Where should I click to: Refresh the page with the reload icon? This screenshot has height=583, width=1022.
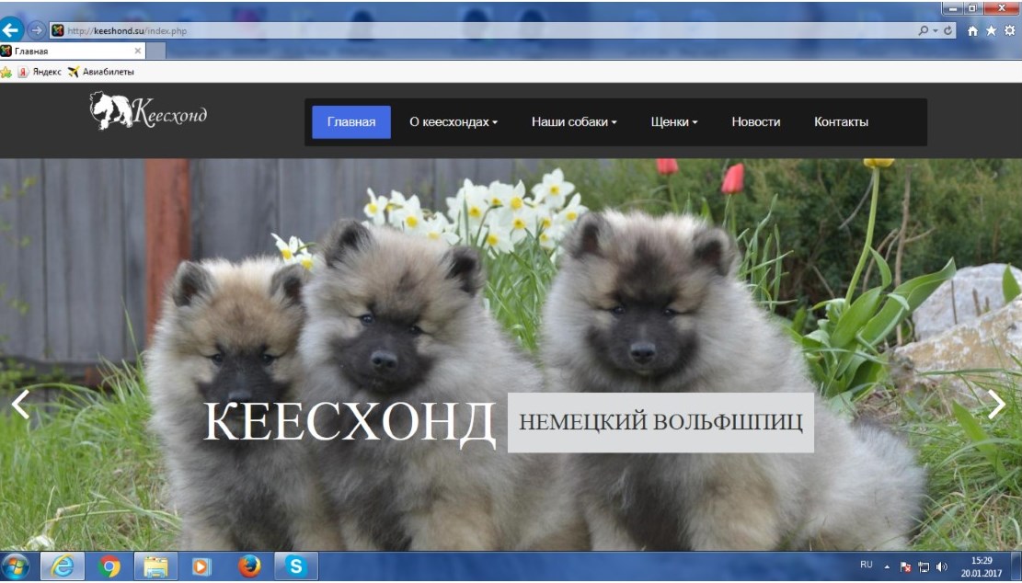pos(948,30)
